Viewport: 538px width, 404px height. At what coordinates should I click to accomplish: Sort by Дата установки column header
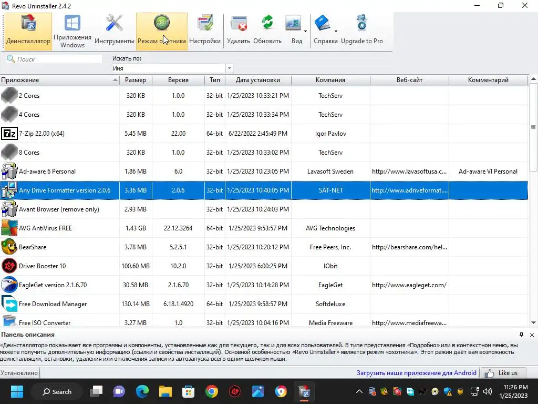(258, 80)
